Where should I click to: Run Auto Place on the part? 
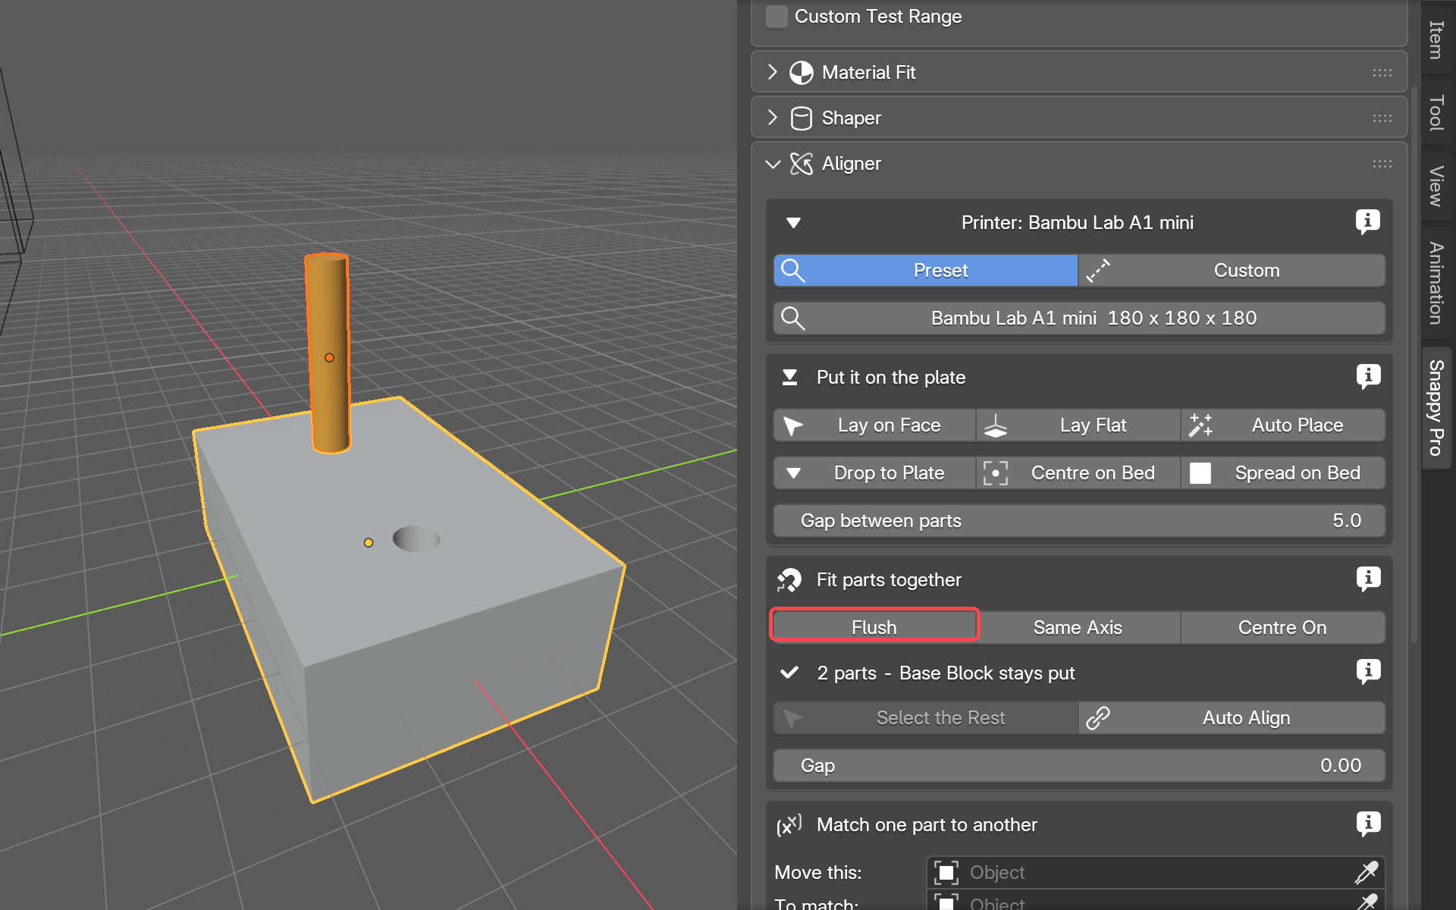point(1283,425)
